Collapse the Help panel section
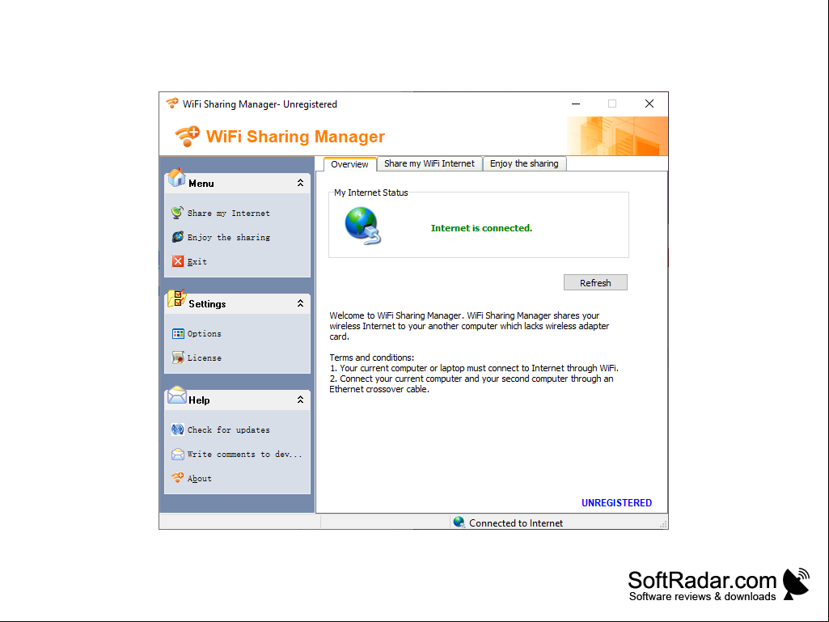Screen dimensions: 829x622 click(x=300, y=400)
